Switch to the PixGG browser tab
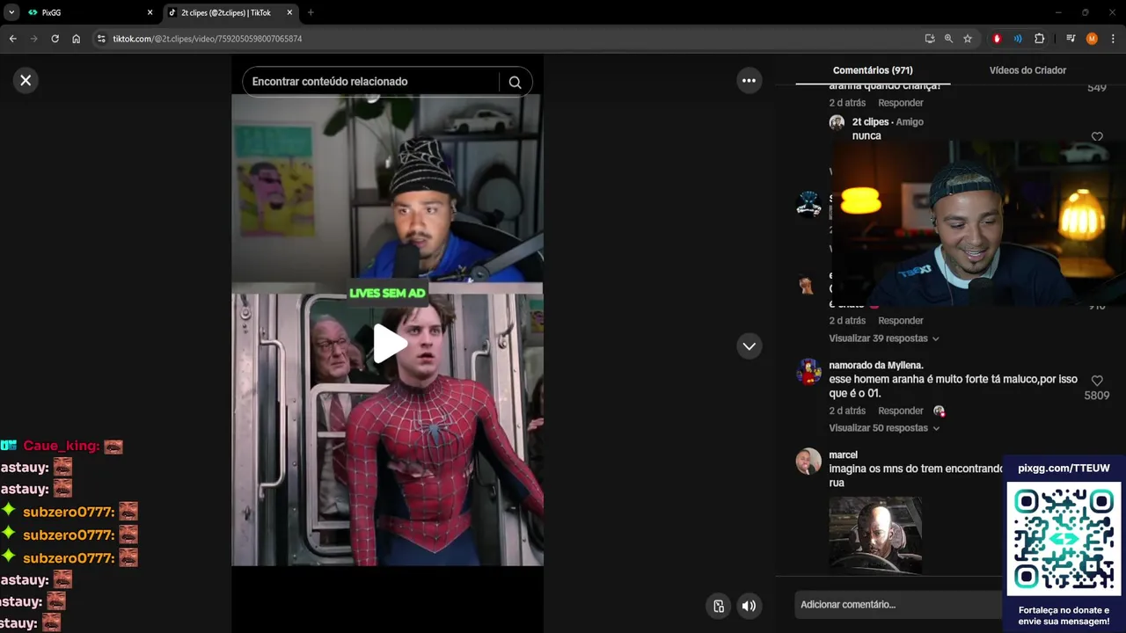 (88, 12)
